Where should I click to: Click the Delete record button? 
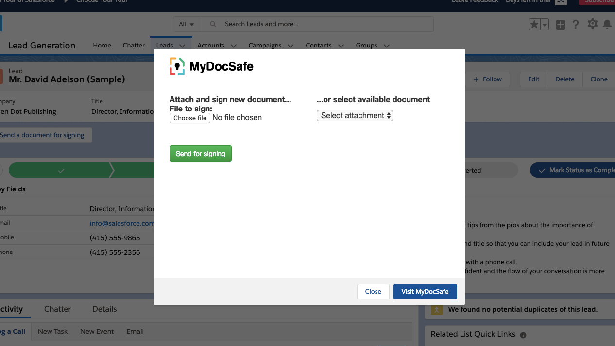pyautogui.click(x=564, y=79)
